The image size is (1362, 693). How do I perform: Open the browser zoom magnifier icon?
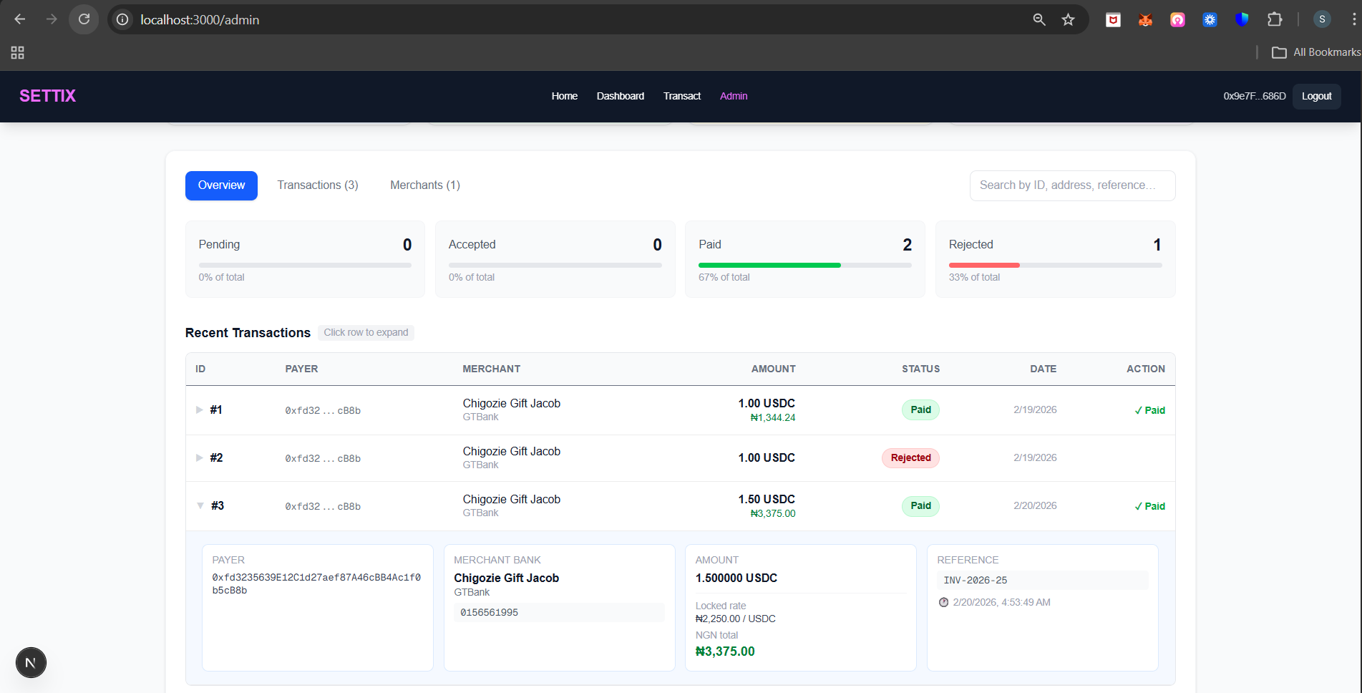(1039, 19)
